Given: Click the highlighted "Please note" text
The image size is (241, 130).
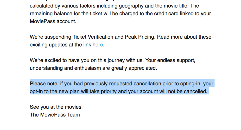Looking at the screenshot, I should pyautogui.click(x=44, y=84).
